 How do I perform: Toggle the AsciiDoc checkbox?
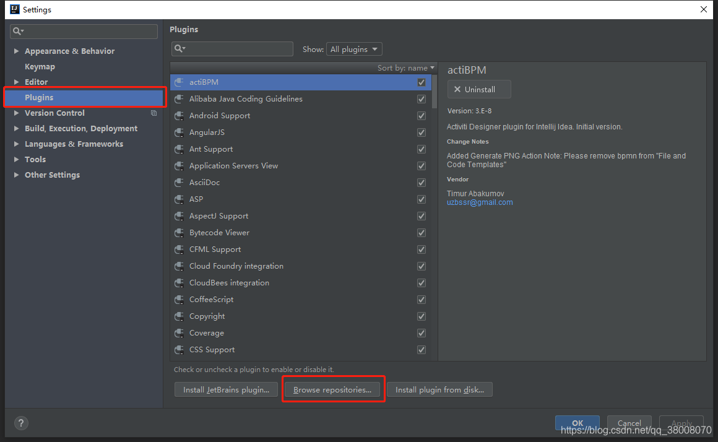tap(422, 183)
